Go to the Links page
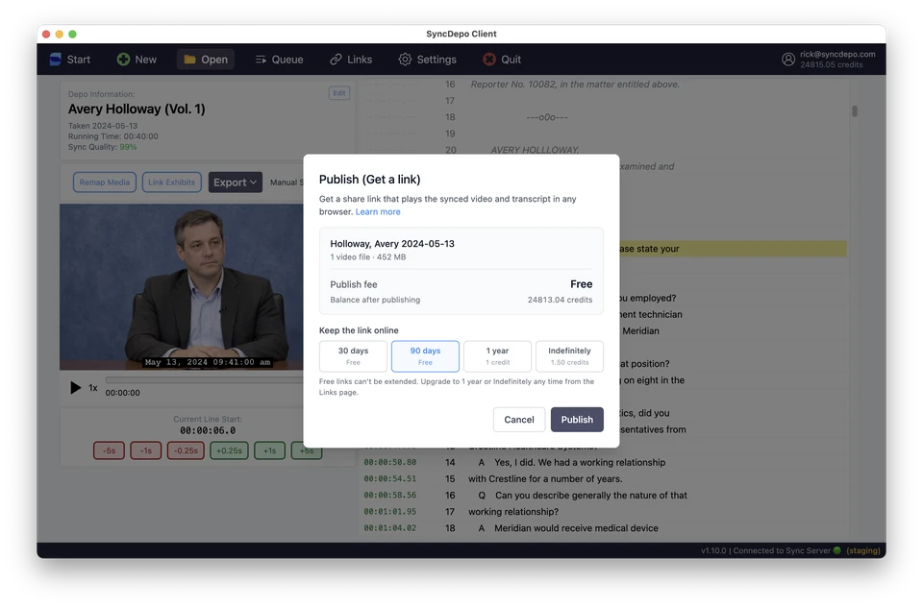923x607 pixels. 351,60
